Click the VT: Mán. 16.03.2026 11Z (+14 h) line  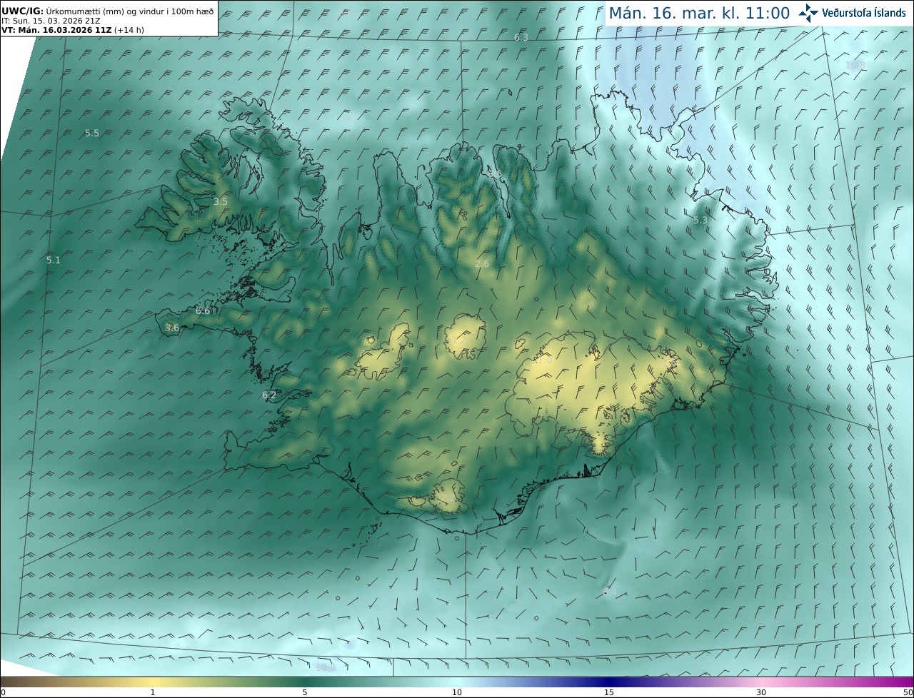point(73,31)
